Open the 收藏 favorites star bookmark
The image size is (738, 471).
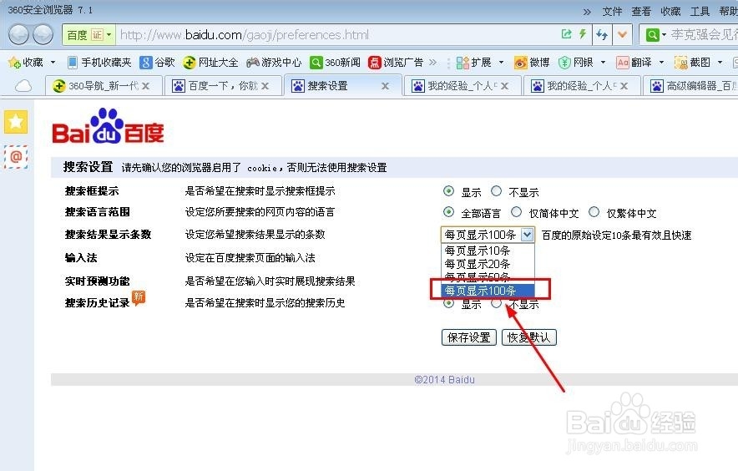pyautogui.click(x=26, y=62)
